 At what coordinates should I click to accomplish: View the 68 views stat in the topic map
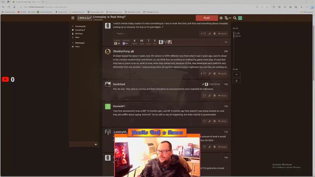[x=142, y=42]
